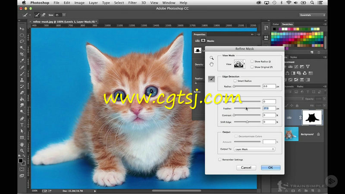Select the Healing Brush tool
The width and height of the screenshot is (345, 194).
[x=22, y=67]
